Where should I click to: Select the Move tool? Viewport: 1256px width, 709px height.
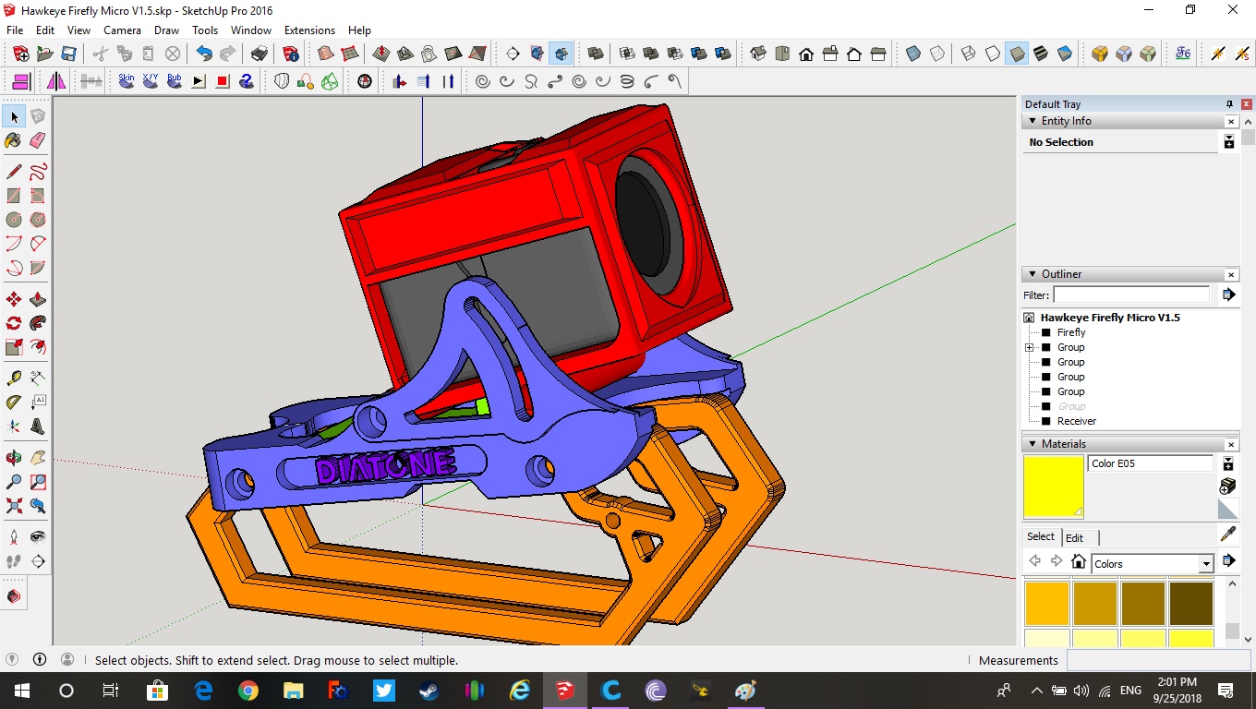pyautogui.click(x=14, y=299)
